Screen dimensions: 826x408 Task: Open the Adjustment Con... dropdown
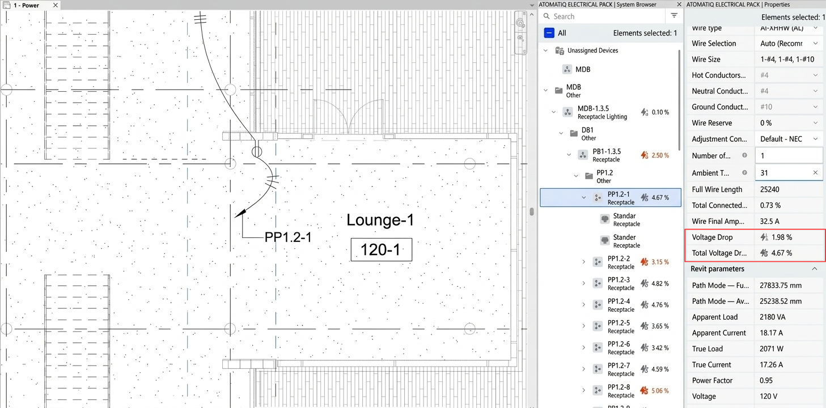click(789, 139)
